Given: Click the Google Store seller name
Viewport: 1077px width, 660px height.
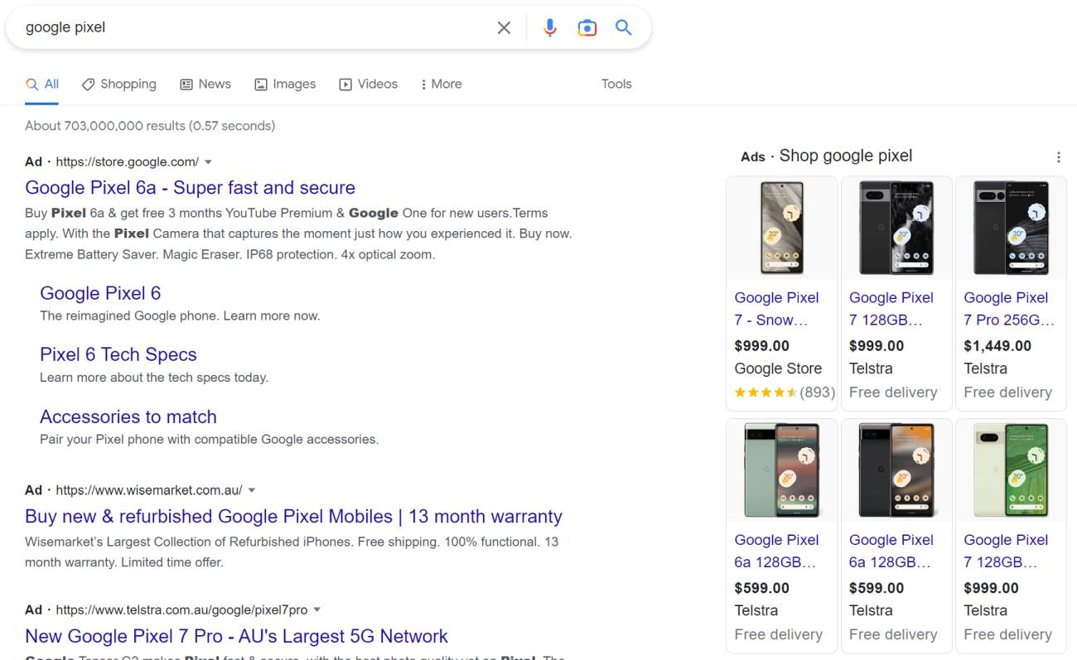Looking at the screenshot, I should [x=778, y=369].
